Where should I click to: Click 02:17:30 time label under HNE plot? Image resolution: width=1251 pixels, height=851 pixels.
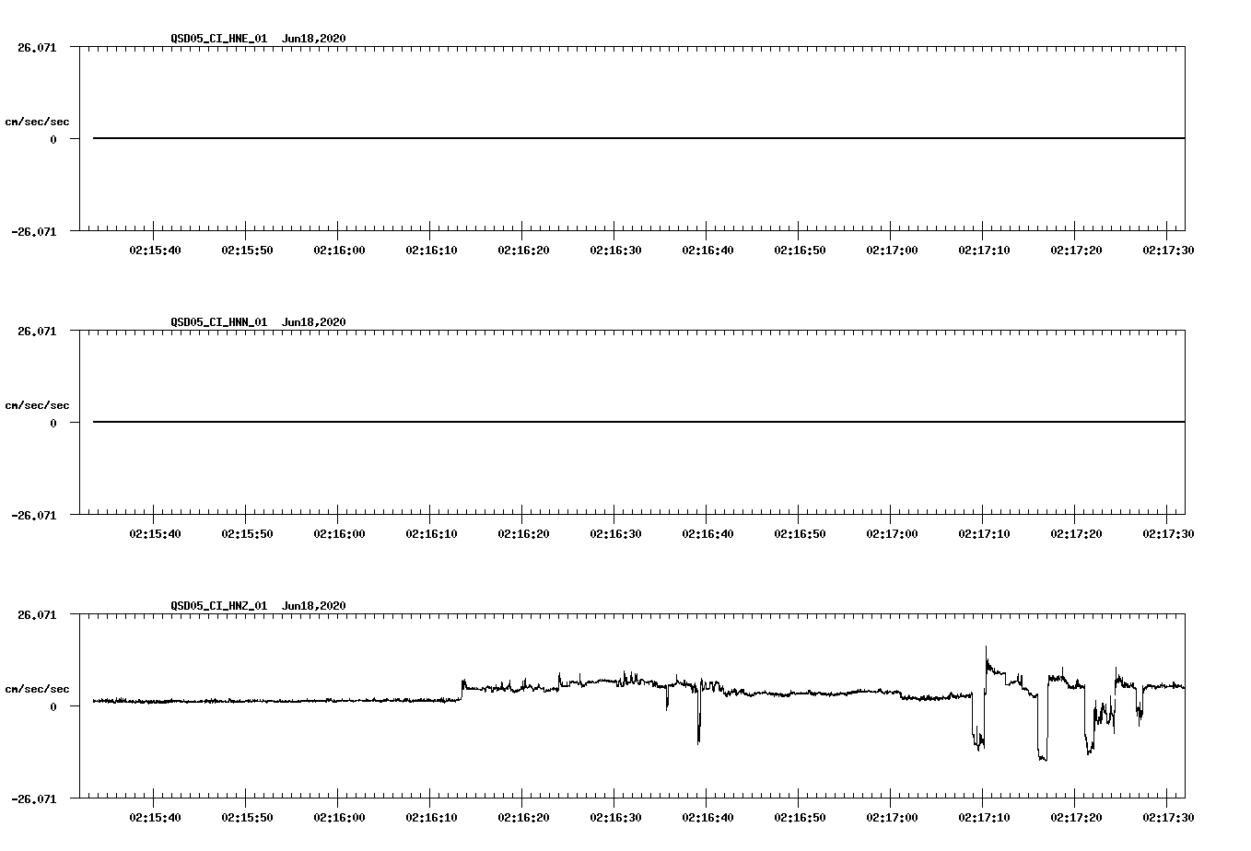(1168, 251)
